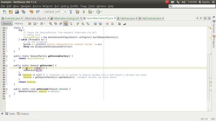
Task: Open dropdown arrow beside forward-navigation icon
Action: pyautogui.click(x=37, y=24)
